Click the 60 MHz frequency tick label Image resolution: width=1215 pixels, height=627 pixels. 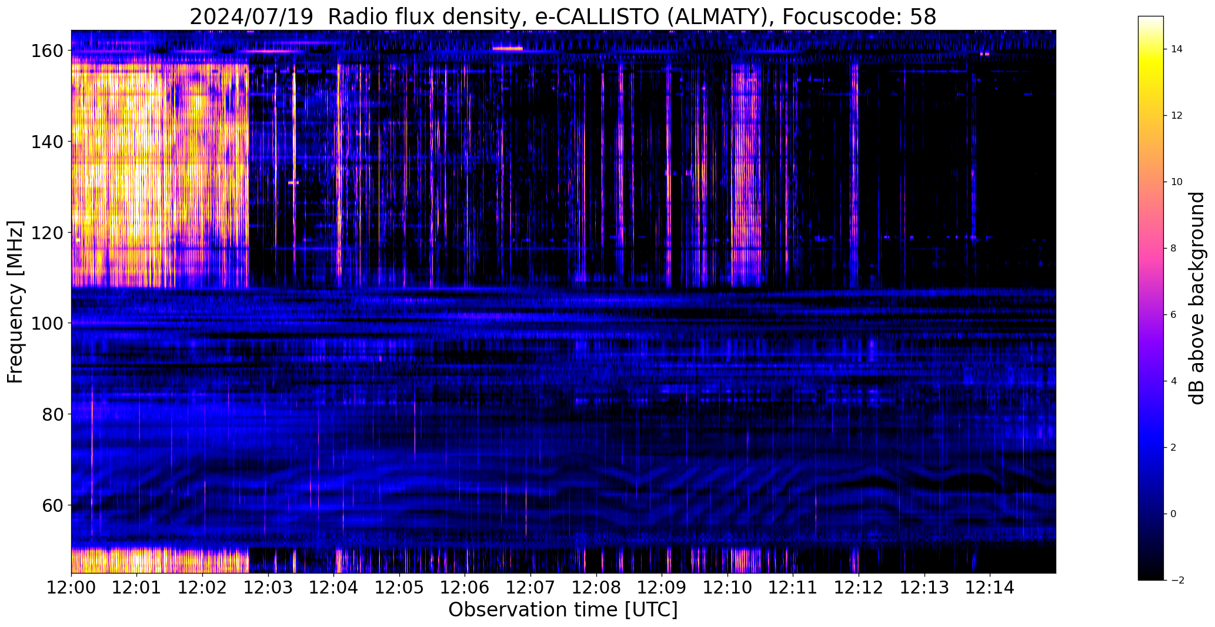click(53, 505)
